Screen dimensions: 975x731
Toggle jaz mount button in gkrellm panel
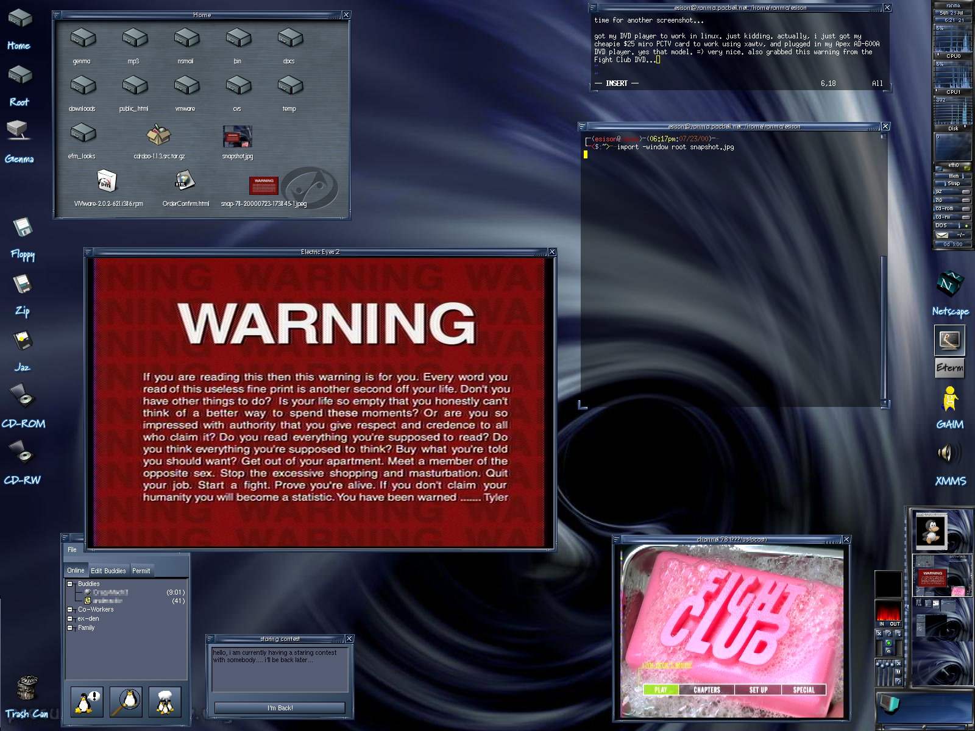tap(966, 191)
